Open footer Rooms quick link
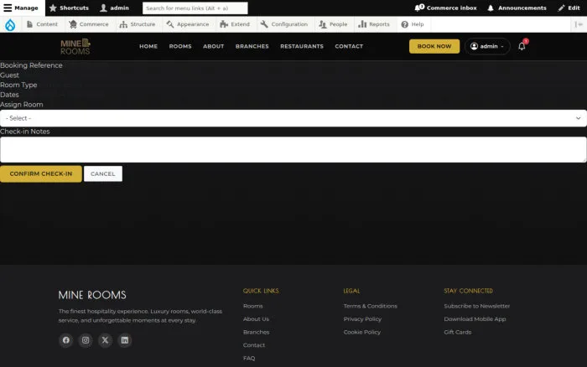587x367 pixels. (253, 306)
